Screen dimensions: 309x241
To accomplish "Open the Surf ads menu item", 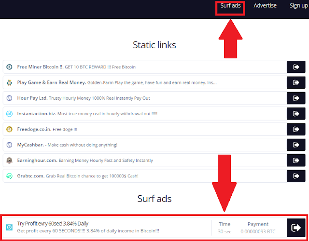I will 230,6.
